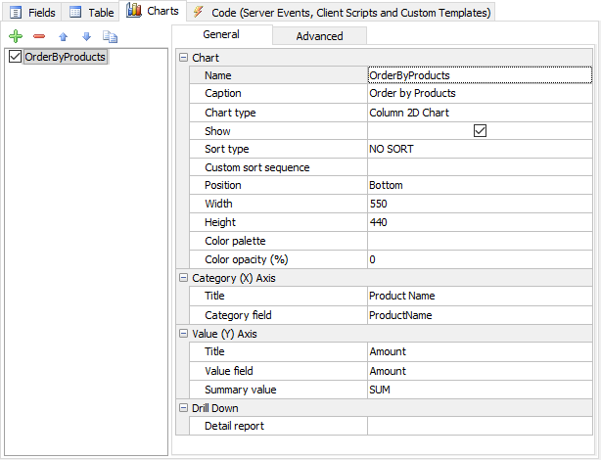Collapse the Drill Down section
Image resolution: width=601 pixels, height=460 pixels.
183,408
